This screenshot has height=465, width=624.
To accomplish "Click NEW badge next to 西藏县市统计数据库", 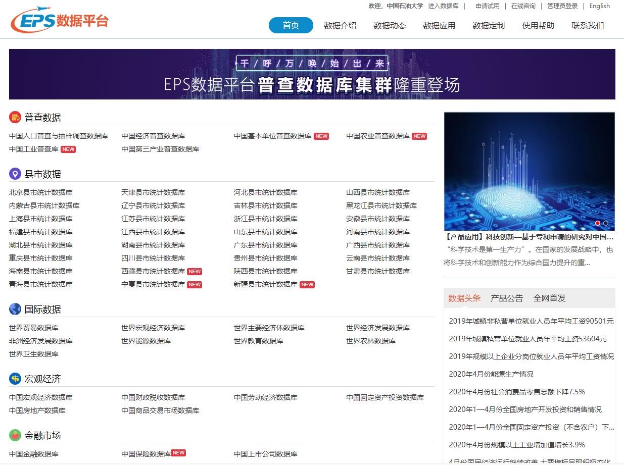I will click(x=195, y=272).
